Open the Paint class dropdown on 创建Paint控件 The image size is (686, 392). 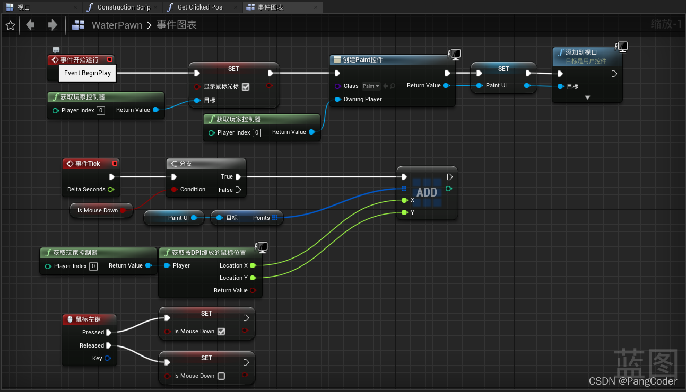[371, 86]
